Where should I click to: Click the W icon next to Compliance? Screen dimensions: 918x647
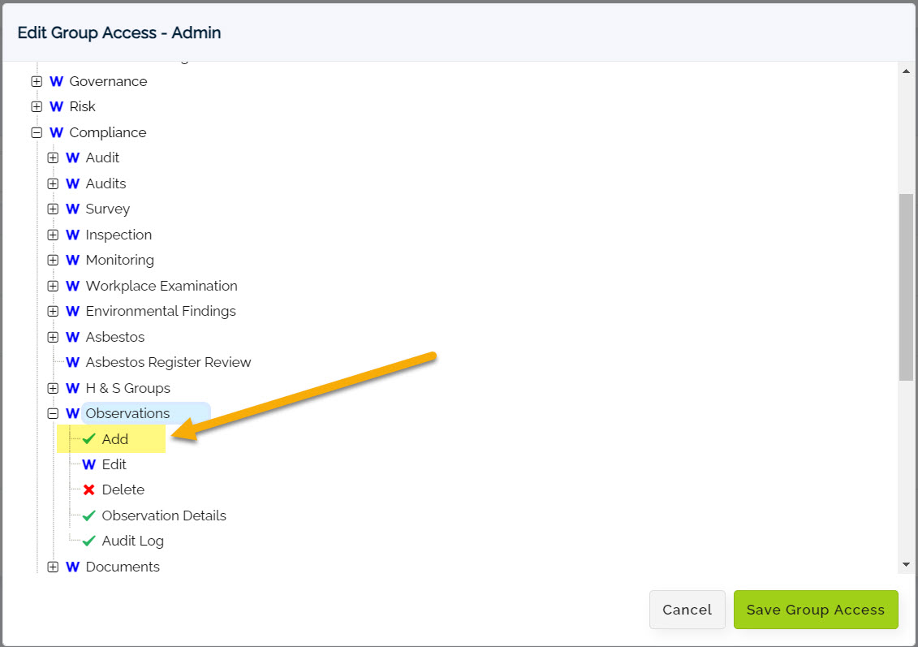point(56,132)
